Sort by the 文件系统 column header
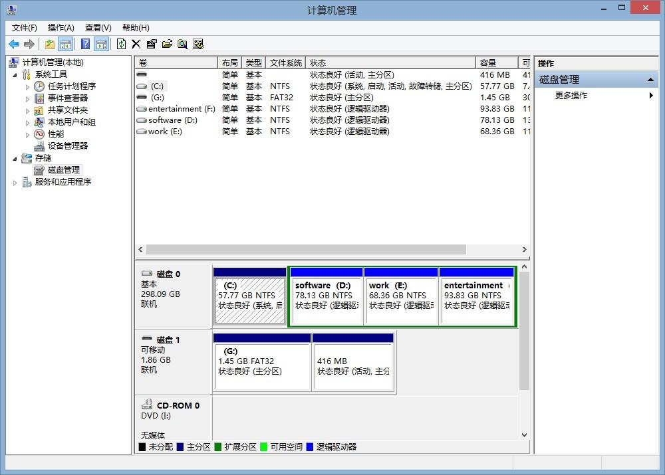This screenshot has width=665, height=475. click(x=285, y=62)
